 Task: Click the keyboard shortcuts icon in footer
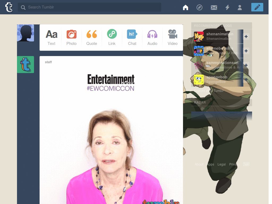click(246, 164)
